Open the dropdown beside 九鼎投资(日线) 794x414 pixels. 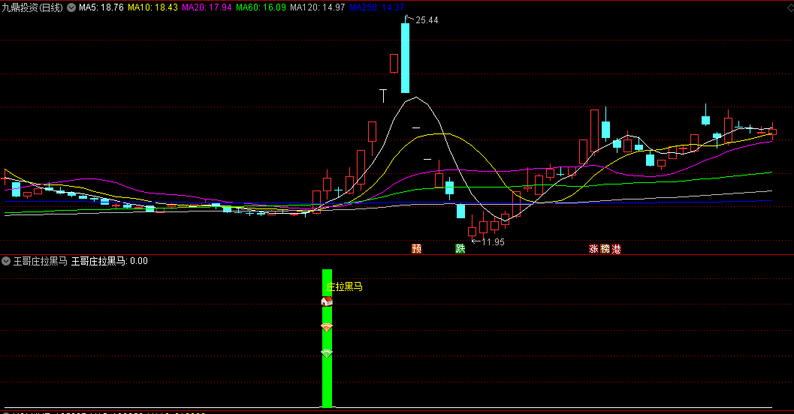tap(71, 7)
